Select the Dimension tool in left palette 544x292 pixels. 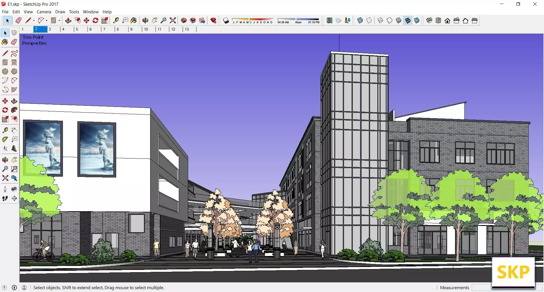coord(14,130)
